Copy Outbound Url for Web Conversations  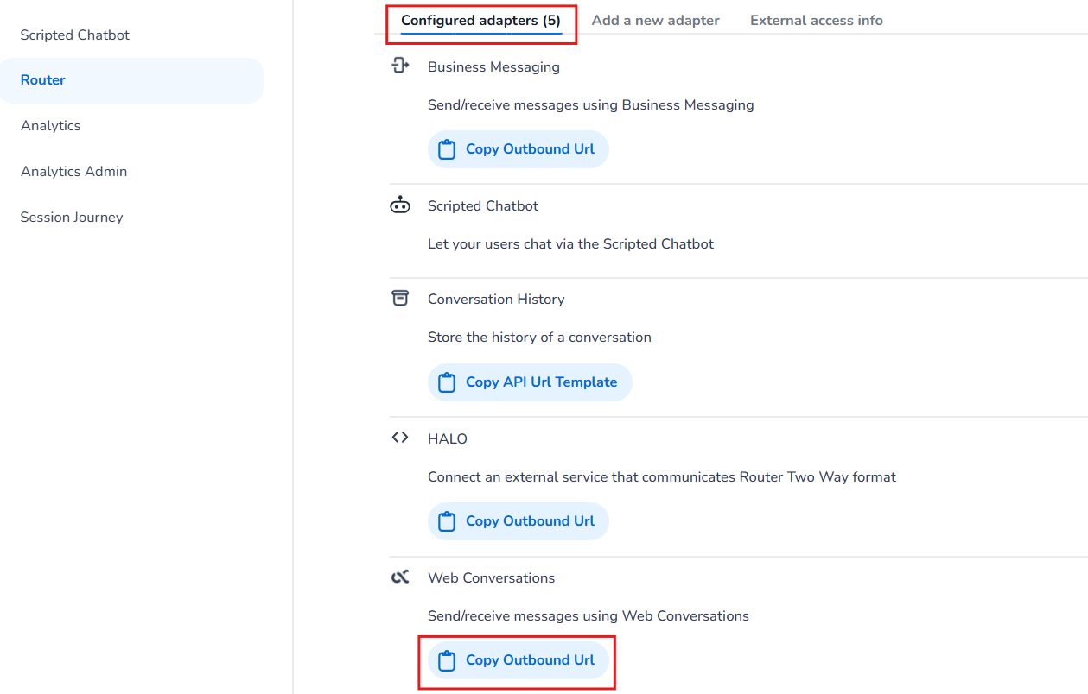coord(519,660)
